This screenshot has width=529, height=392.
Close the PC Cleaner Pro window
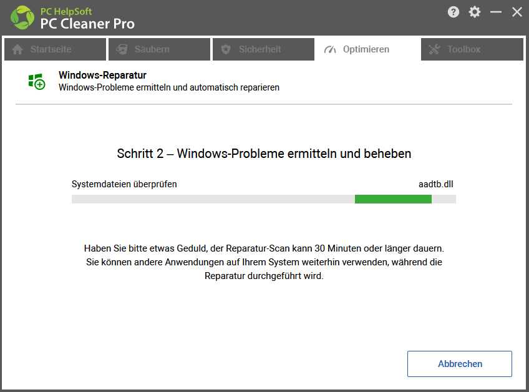click(x=517, y=12)
